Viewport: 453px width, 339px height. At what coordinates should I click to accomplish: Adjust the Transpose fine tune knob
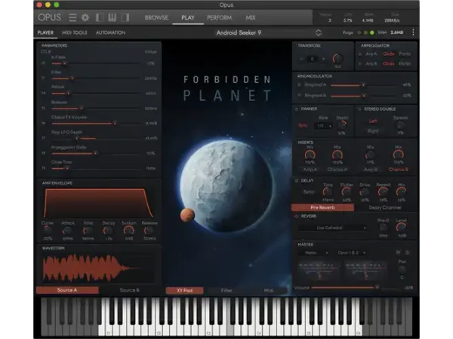pyautogui.click(x=337, y=59)
